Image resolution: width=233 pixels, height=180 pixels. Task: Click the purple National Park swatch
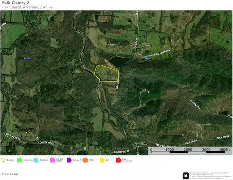pyautogui.click(x=69, y=160)
